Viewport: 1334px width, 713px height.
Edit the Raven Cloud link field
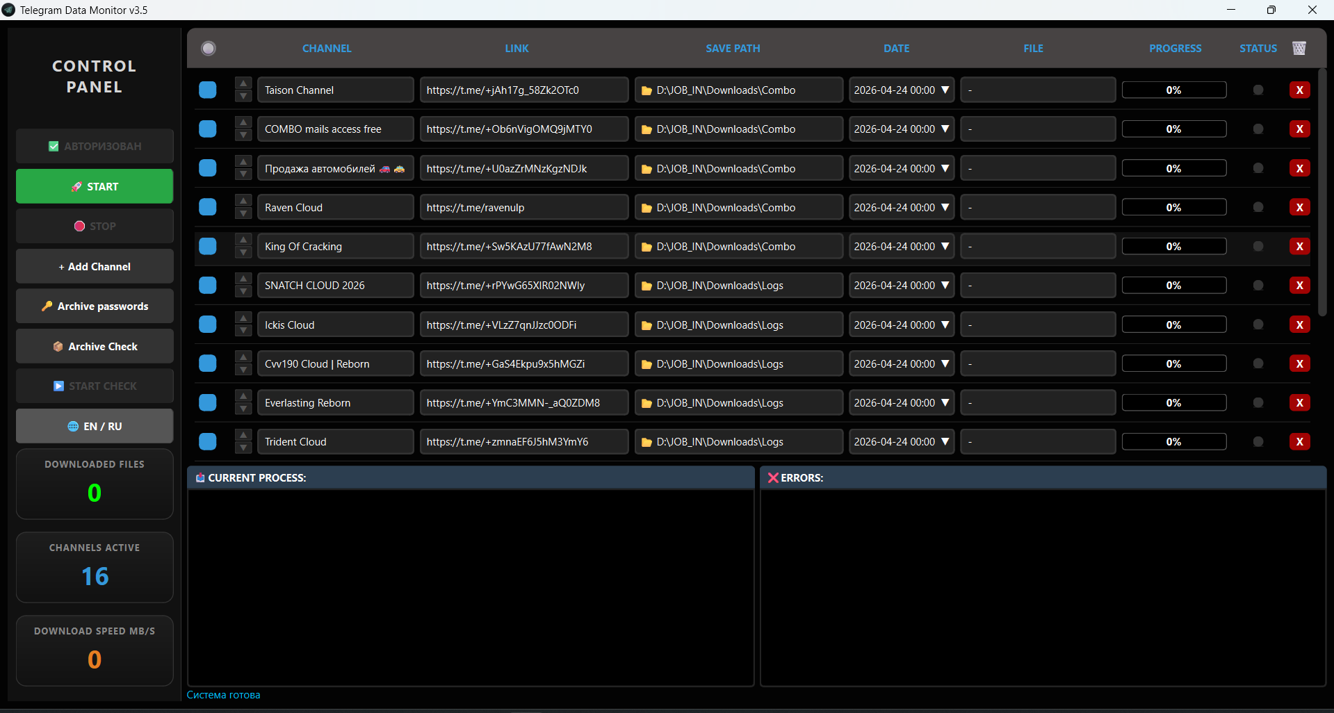point(524,207)
